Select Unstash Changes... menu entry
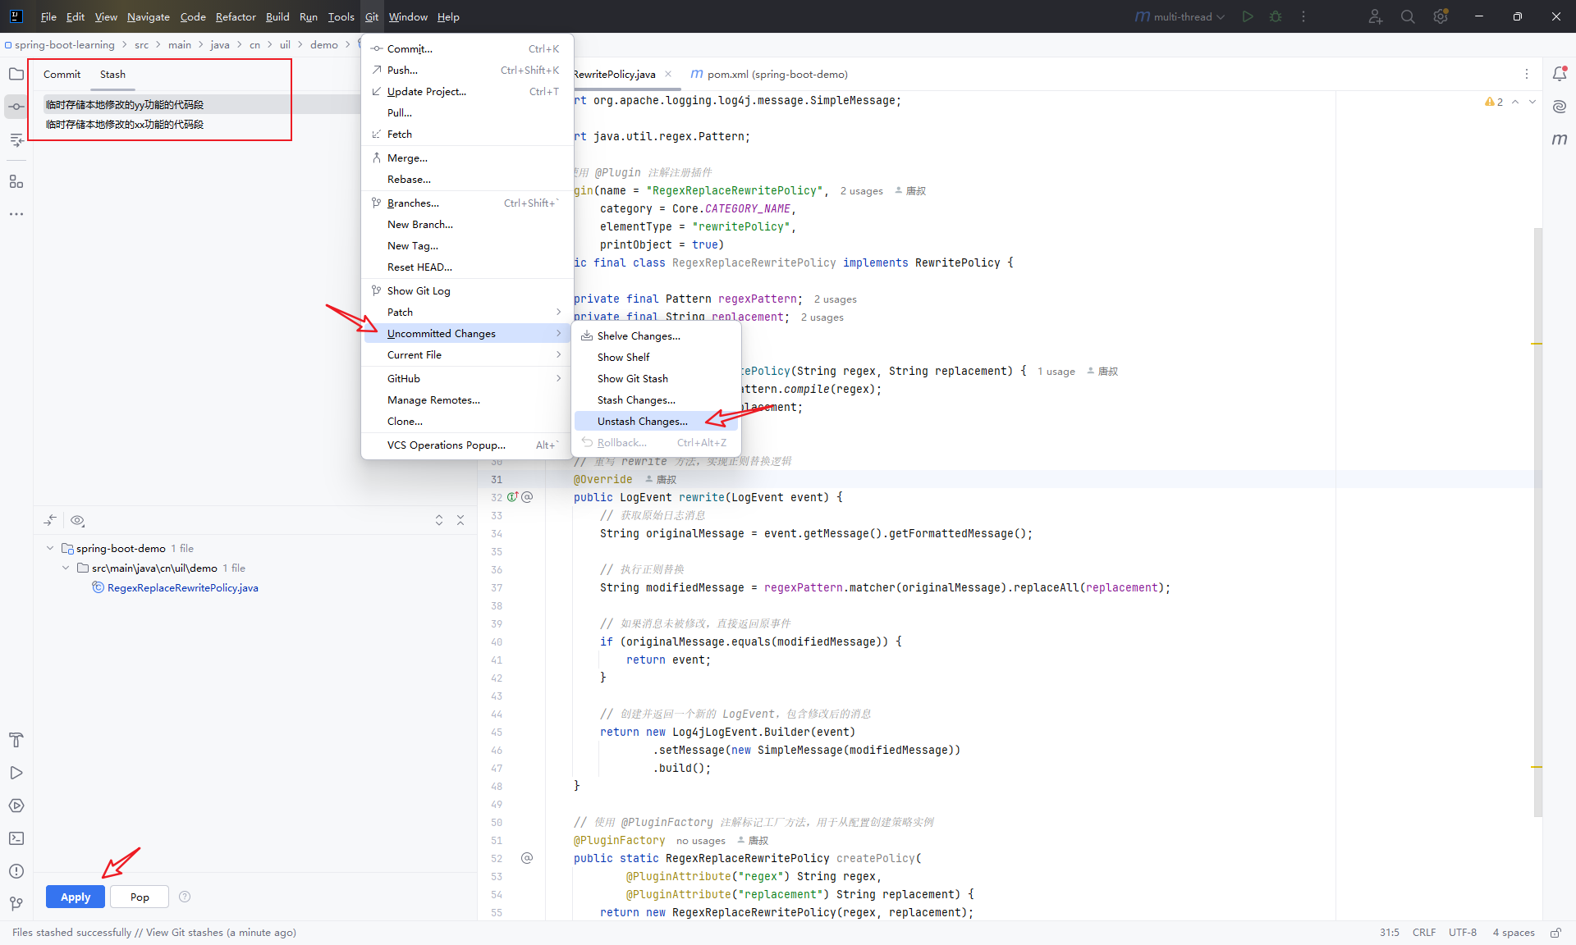The height and width of the screenshot is (945, 1576). point(642,421)
